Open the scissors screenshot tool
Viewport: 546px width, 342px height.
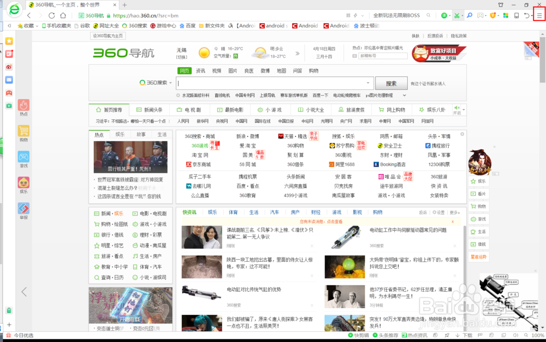tap(456, 15)
